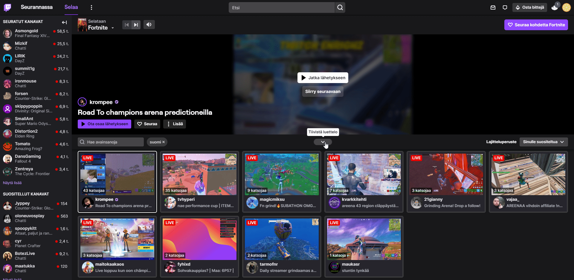
Task: Open SmallAnt channel in sidebar
Action: (x=36, y=121)
